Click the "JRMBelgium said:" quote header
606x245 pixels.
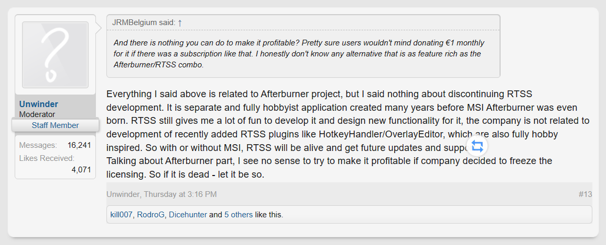[x=144, y=23]
